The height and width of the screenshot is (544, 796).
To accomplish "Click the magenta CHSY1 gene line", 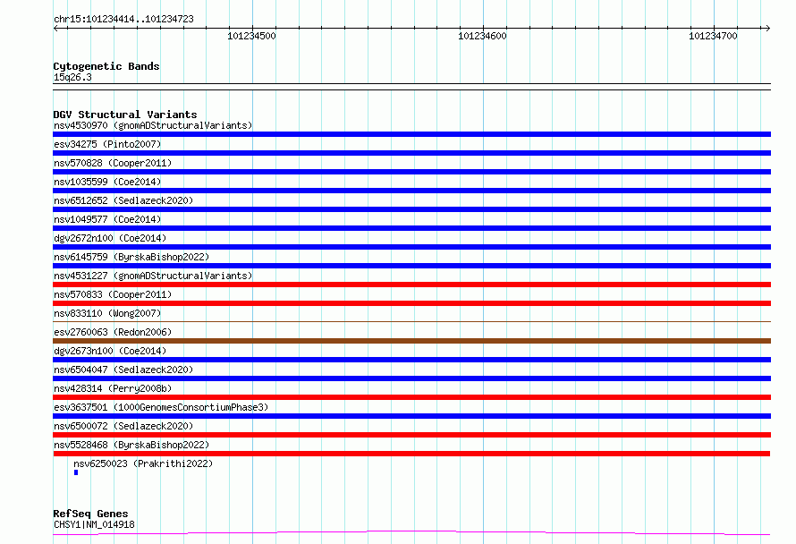I will pyautogui.click(x=411, y=533).
